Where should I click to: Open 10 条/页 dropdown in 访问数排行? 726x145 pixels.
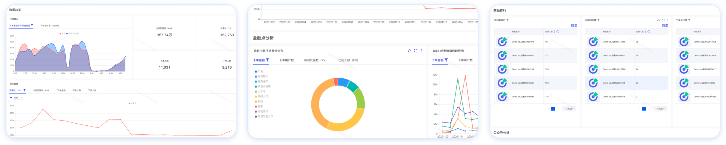pos(569,109)
